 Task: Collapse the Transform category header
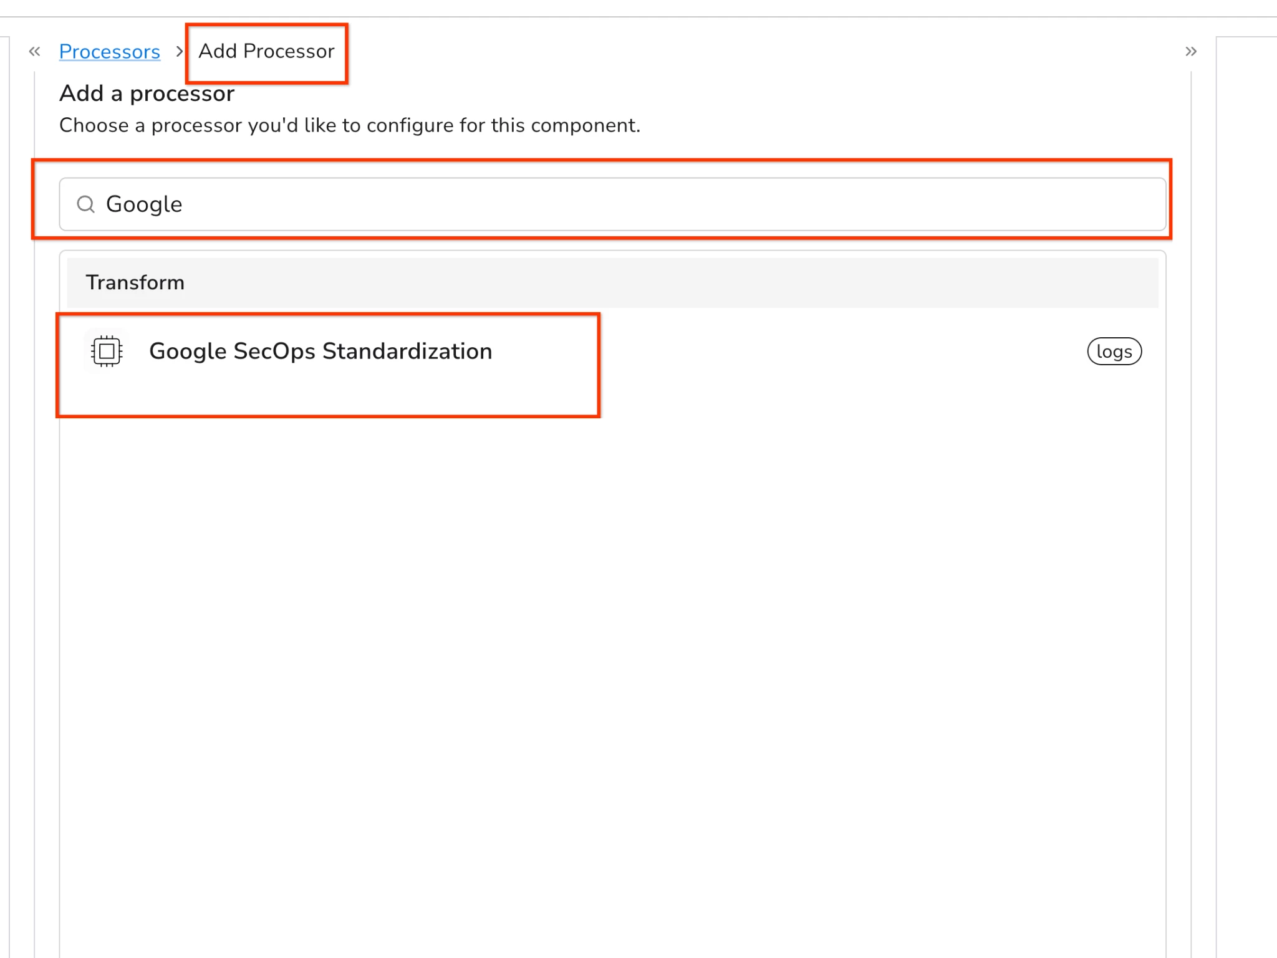pyautogui.click(x=611, y=283)
